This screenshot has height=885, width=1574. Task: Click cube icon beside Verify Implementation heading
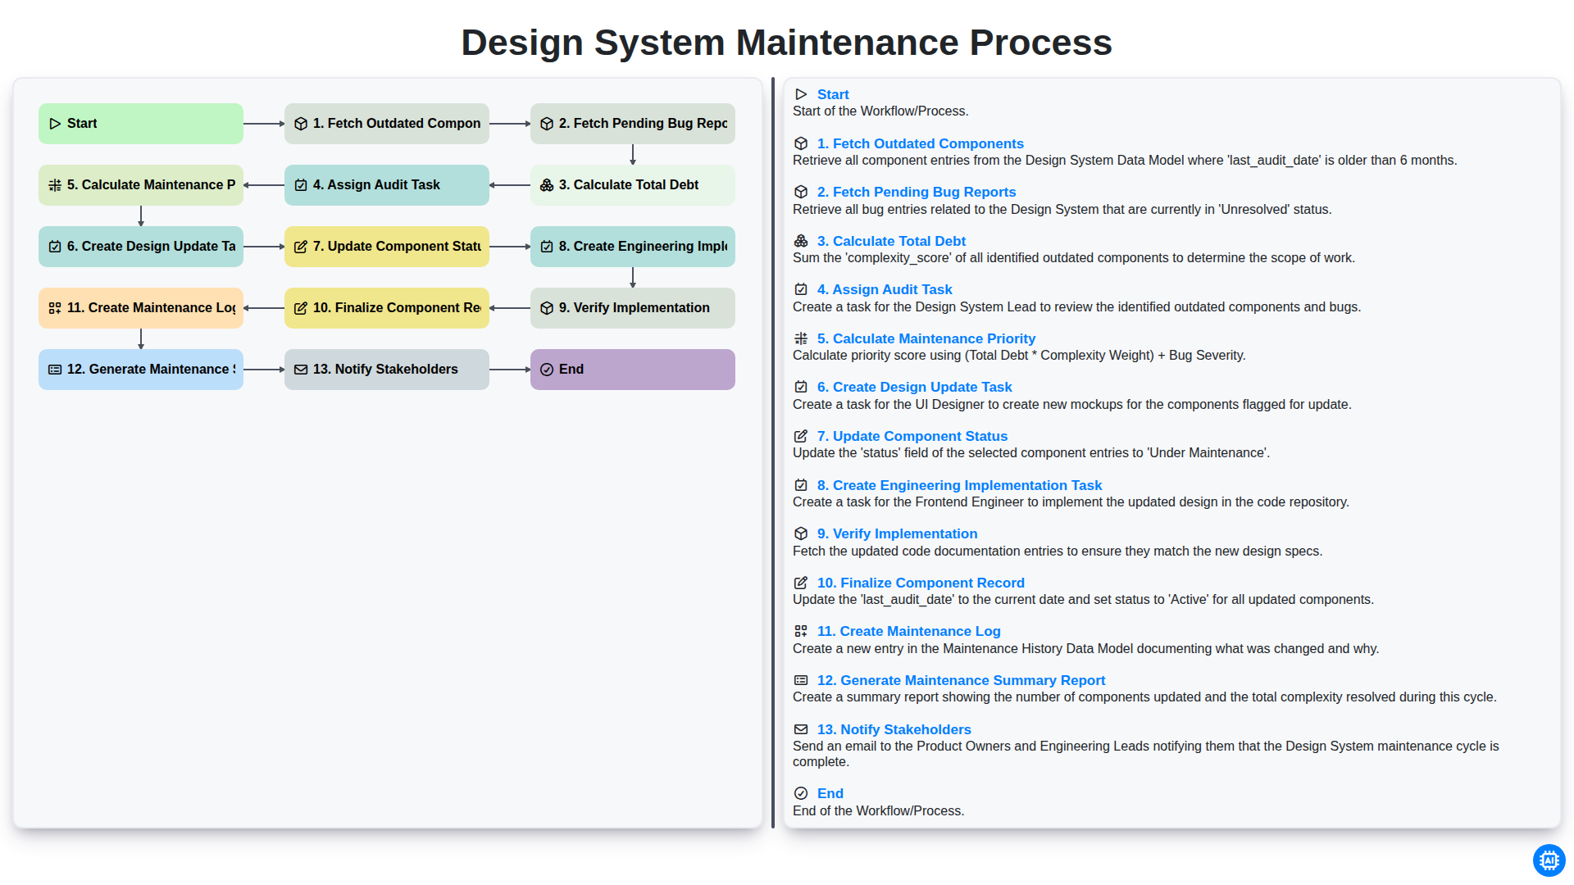pyautogui.click(x=801, y=533)
